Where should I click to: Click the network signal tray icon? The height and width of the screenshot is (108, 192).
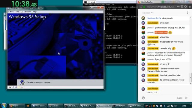(x=168, y=106)
